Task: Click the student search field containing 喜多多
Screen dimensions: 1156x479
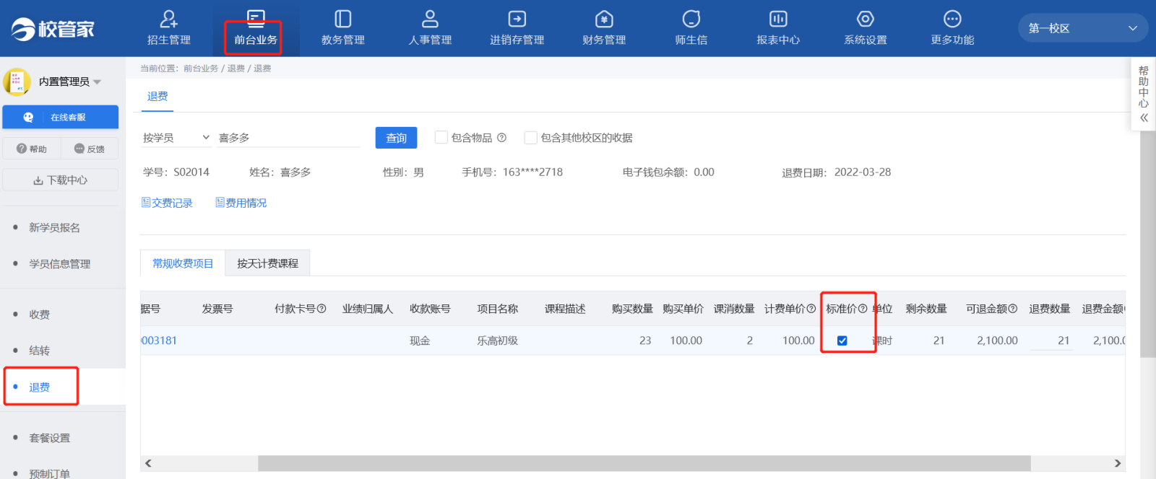Action: click(x=288, y=138)
